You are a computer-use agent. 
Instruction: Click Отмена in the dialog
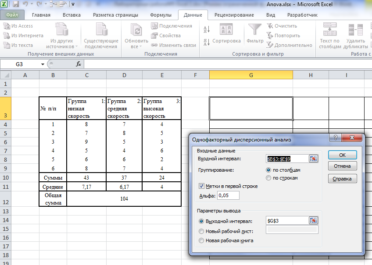342,166
